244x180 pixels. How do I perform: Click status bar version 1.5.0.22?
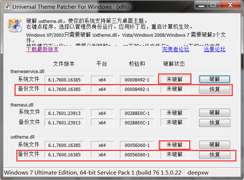tap(171, 172)
